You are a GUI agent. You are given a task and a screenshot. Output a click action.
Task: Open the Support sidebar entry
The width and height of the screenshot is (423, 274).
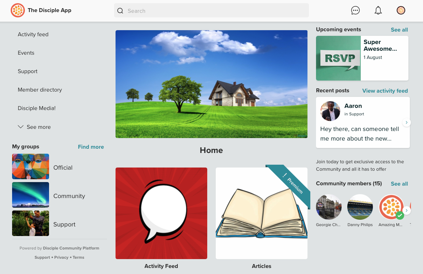click(27, 71)
